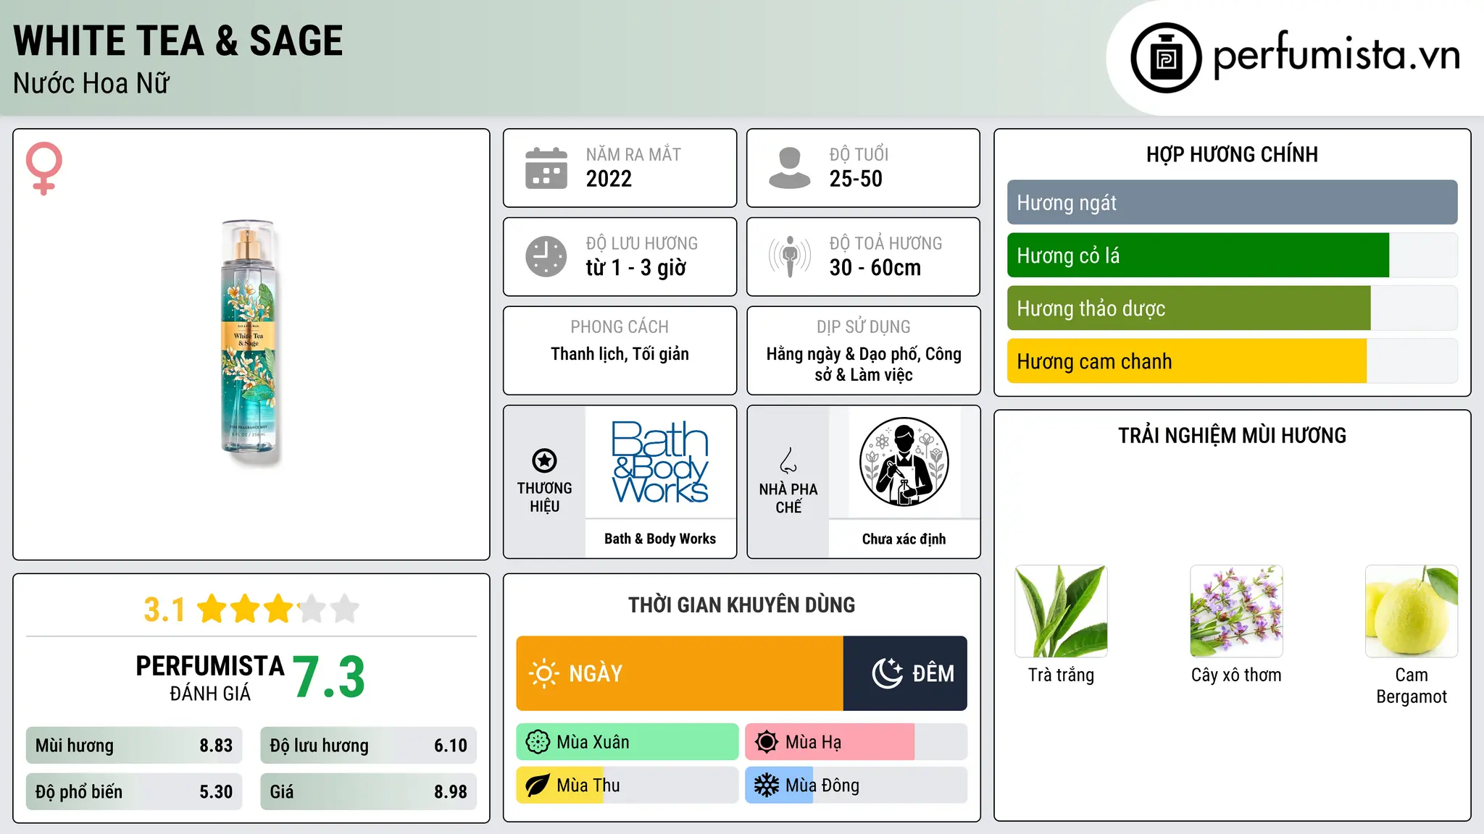Click the person icon beside Độ tuổi

790,168
